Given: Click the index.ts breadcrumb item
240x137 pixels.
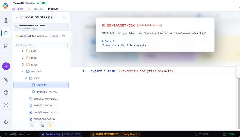Looking at the screenshot, I should click(53, 9).
